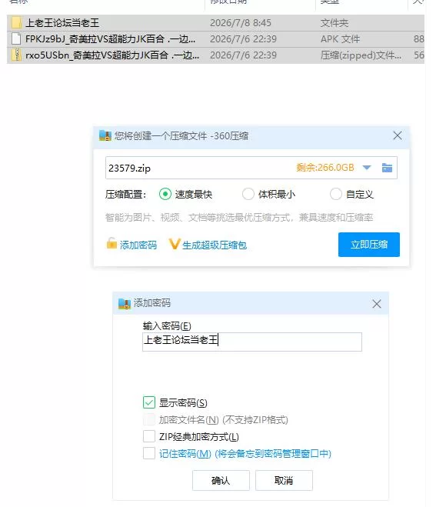Click the APK 文件 type cell
Viewport: 446px width, 507px height.
[x=340, y=39]
